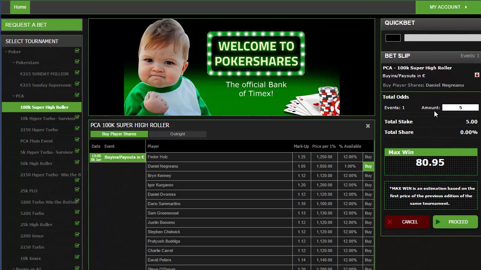The image size is (481, 270).
Task: Toggle the Pokerstars checkbox
Action: point(77,61)
